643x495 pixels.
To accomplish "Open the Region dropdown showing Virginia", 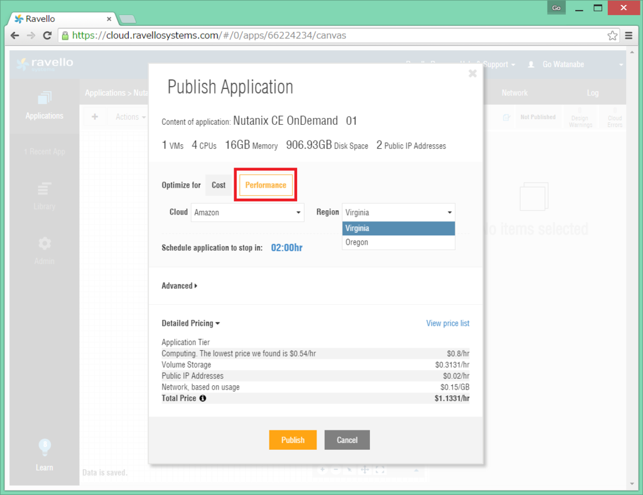I will [x=399, y=212].
